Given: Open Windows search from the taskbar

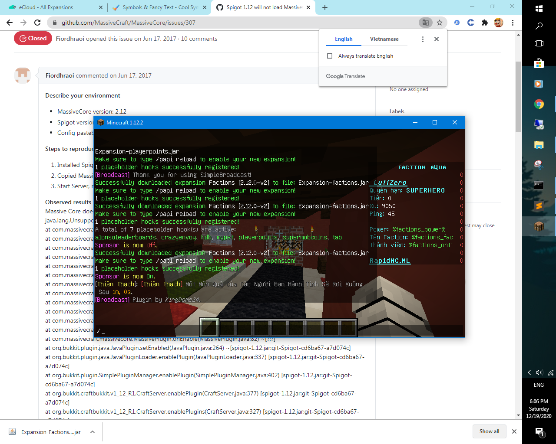Looking at the screenshot, I should tap(539, 26).
